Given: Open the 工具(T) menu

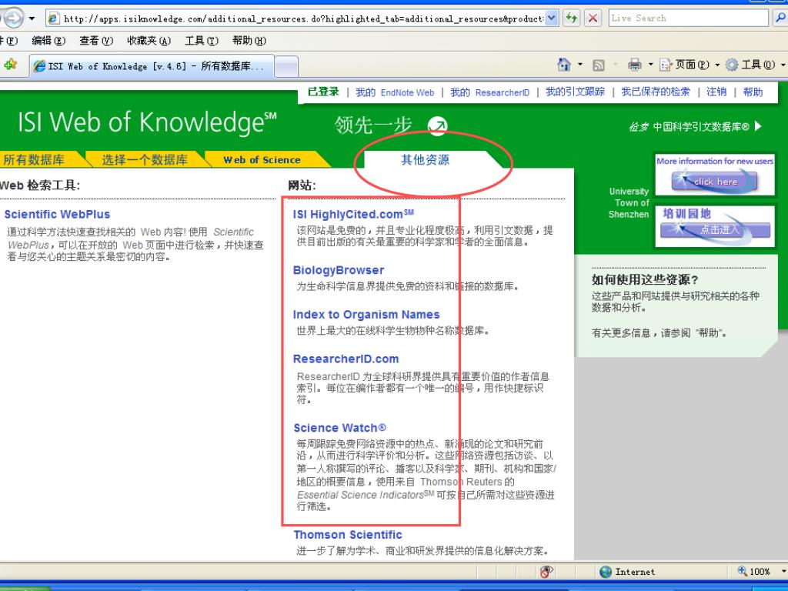Looking at the screenshot, I should [x=202, y=41].
